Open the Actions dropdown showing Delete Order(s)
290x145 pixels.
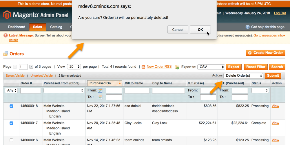point(243,76)
